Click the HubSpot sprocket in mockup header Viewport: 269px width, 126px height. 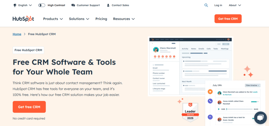click(153, 39)
